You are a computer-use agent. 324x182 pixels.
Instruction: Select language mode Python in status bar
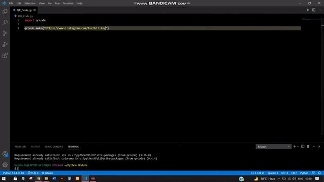coord(304,173)
